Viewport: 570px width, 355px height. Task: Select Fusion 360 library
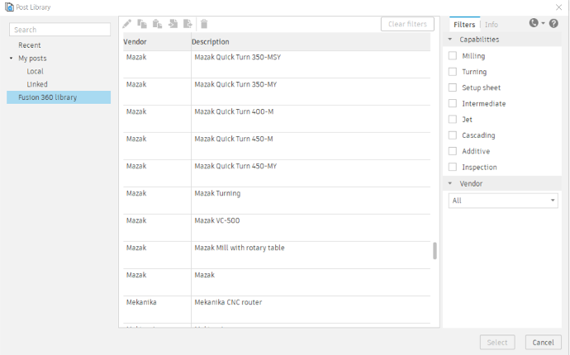point(59,97)
